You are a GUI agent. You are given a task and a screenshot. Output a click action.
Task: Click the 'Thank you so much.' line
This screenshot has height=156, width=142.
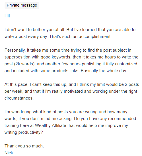point(24,146)
